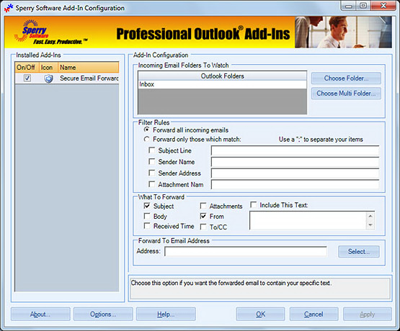Click the Icon column header

coord(48,68)
